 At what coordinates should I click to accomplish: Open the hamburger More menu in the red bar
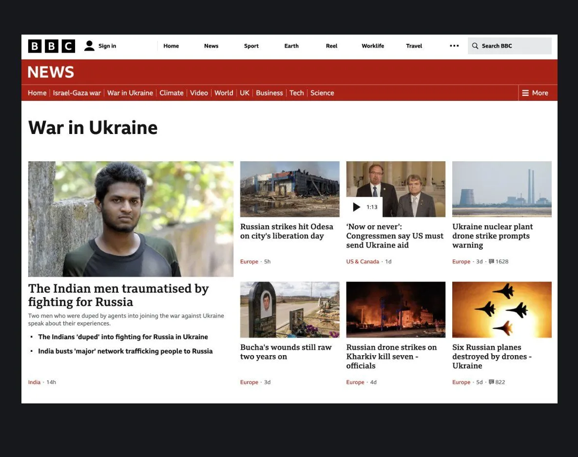click(x=535, y=93)
